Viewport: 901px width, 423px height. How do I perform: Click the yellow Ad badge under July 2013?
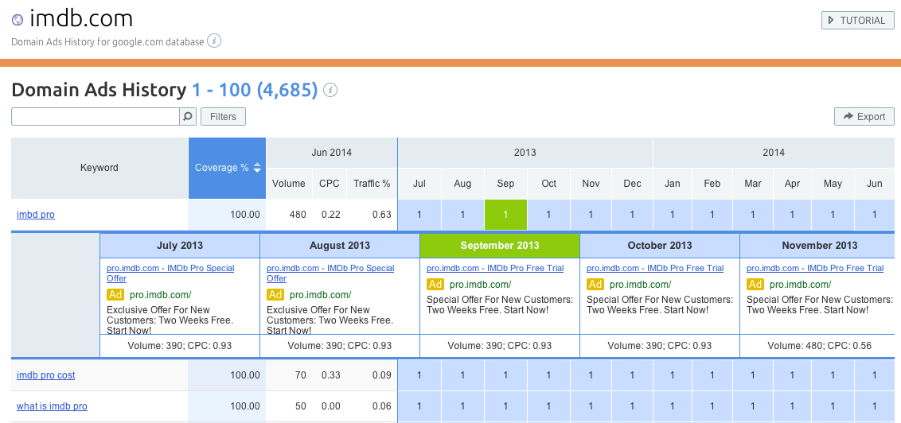click(x=115, y=295)
